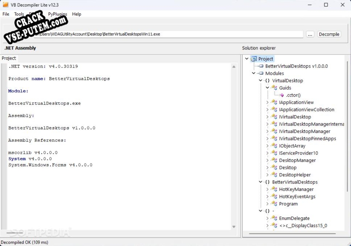The image size is (351, 246).
Task: Expand the DesktopManager node
Action: [267, 161]
